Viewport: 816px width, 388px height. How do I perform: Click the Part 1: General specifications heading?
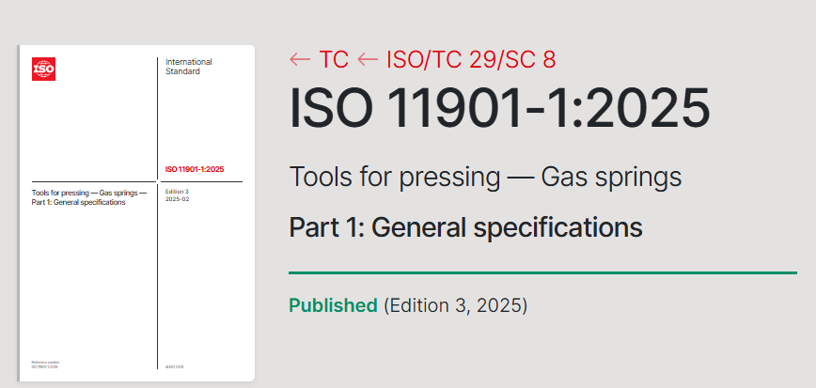tap(465, 227)
